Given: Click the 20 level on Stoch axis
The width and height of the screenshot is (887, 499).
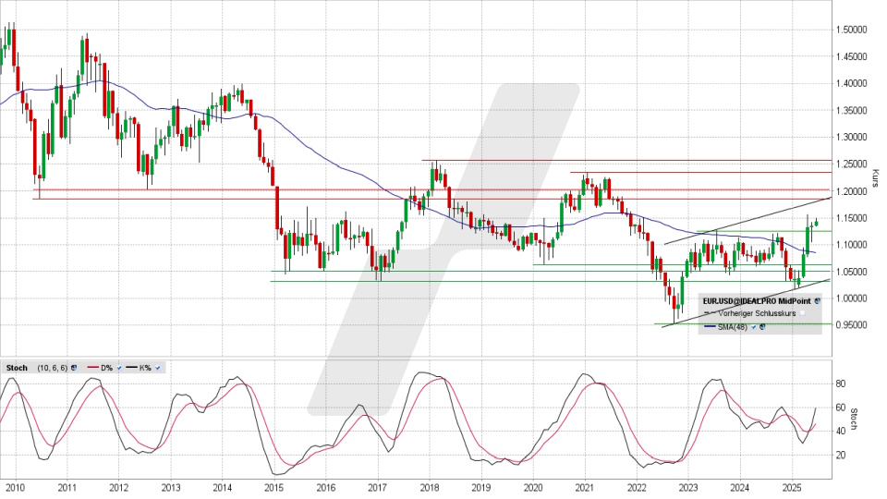Looking at the screenshot, I should (x=841, y=455).
